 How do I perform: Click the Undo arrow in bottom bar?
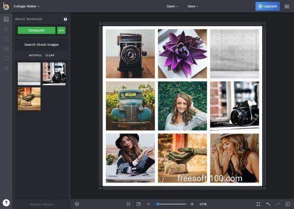[268, 204]
